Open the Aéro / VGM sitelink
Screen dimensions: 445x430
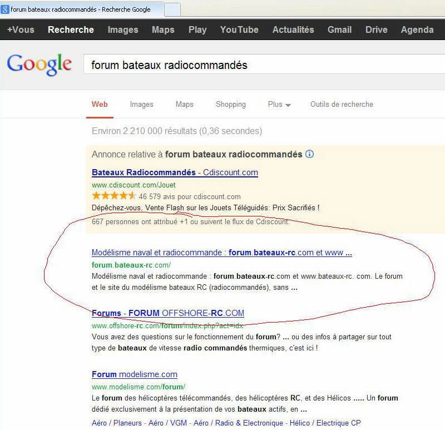[x=168, y=423]
